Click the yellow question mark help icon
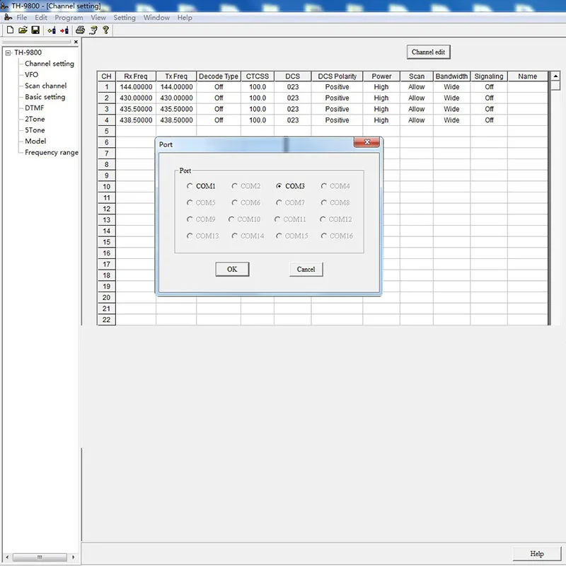This screenshot has width=566, height=566. pyautogui.click(x=105, y=30)
